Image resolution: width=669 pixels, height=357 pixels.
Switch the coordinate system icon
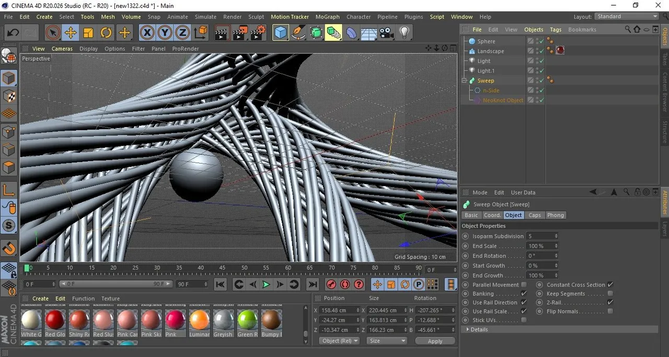click(x=200, y=33)
